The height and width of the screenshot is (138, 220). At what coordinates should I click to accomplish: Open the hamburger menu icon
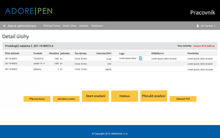pos(4,26)
